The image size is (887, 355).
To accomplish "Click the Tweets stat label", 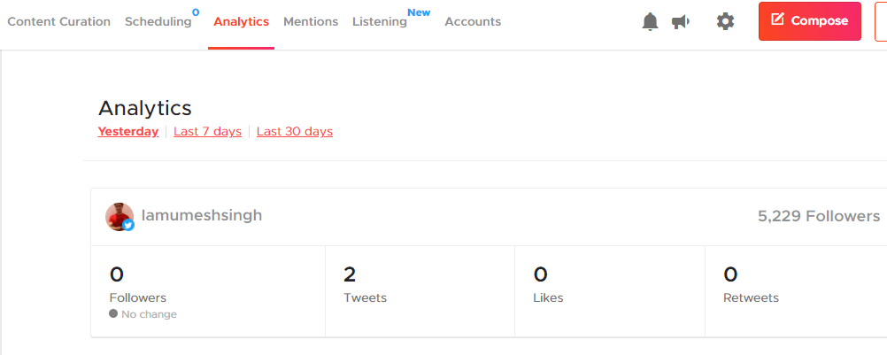I will click(365, 298).
